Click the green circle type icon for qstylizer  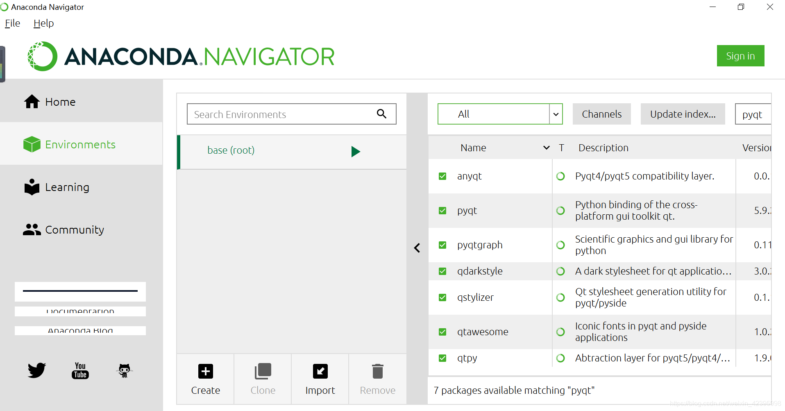[560, 297]
